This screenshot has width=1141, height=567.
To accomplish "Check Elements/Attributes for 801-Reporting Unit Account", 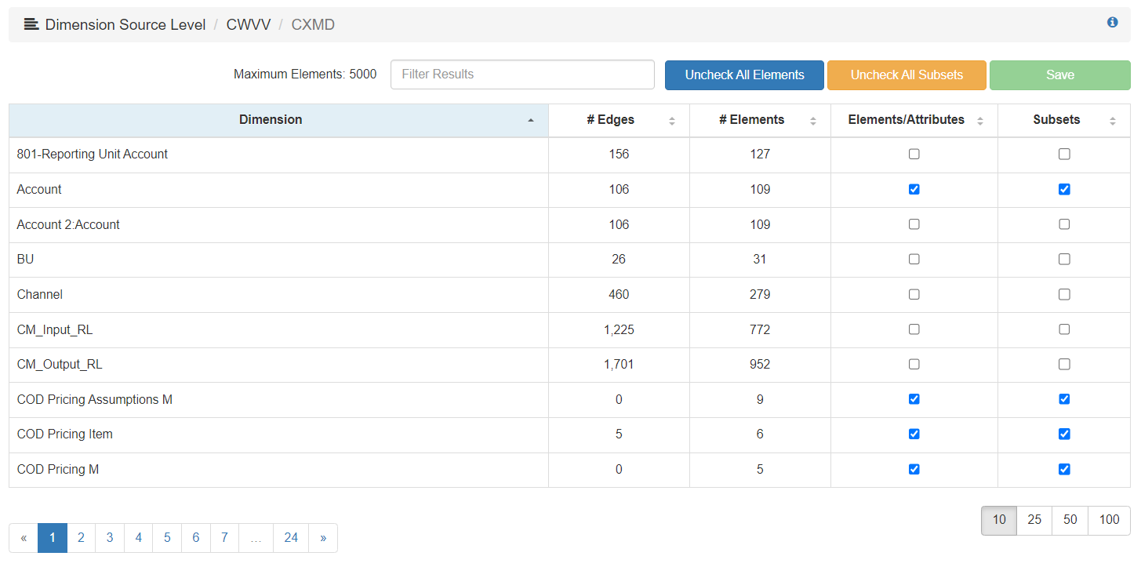I will [914, 154].
